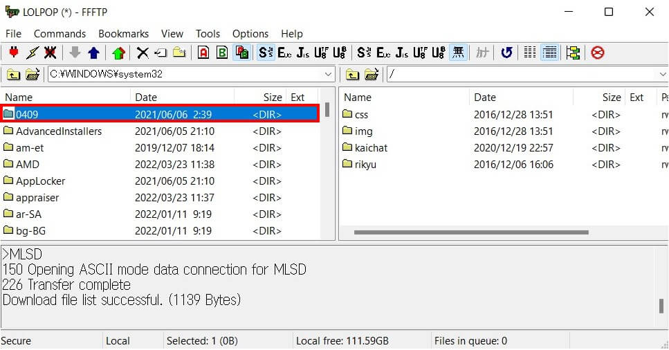Select the AdvancedInstallers folder row
Image resolution: width=669 pixels, height=350 pixels.
[160, 131]
